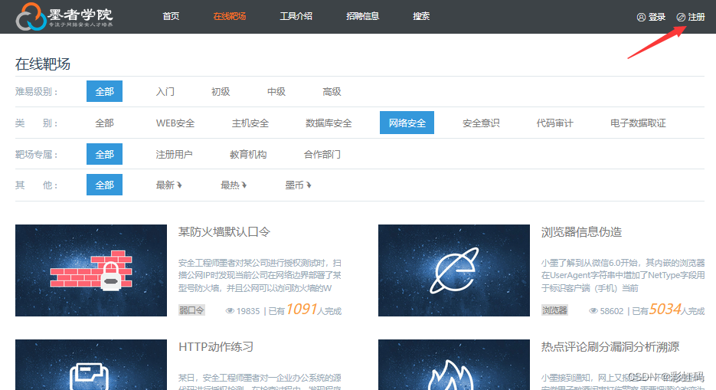Select the highlighted 网络安全 category
The height and width of the screenshot is (390, 716).
(x=407, y=123)
